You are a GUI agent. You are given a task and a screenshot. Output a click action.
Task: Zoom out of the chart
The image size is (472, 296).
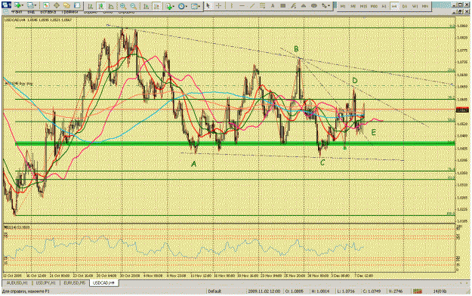(134, 6)
